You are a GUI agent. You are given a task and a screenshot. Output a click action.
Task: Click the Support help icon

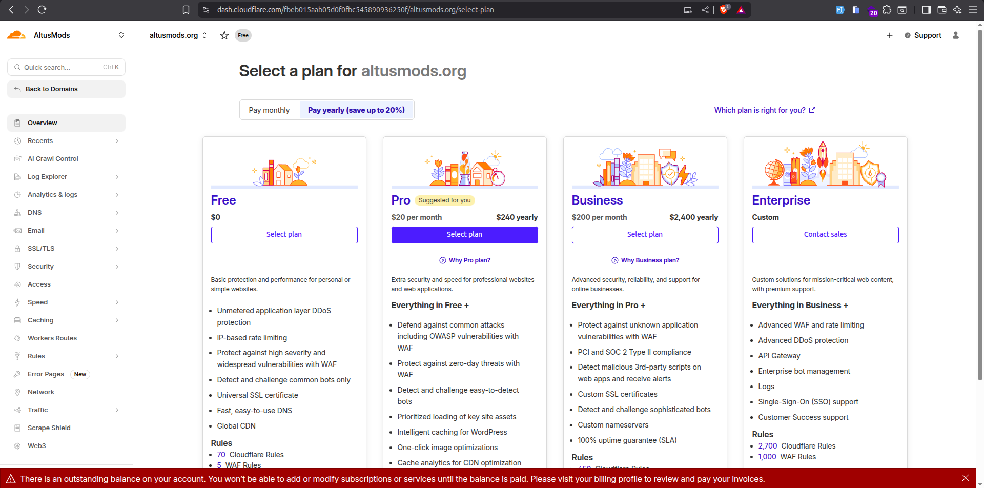tap(907, 35)
